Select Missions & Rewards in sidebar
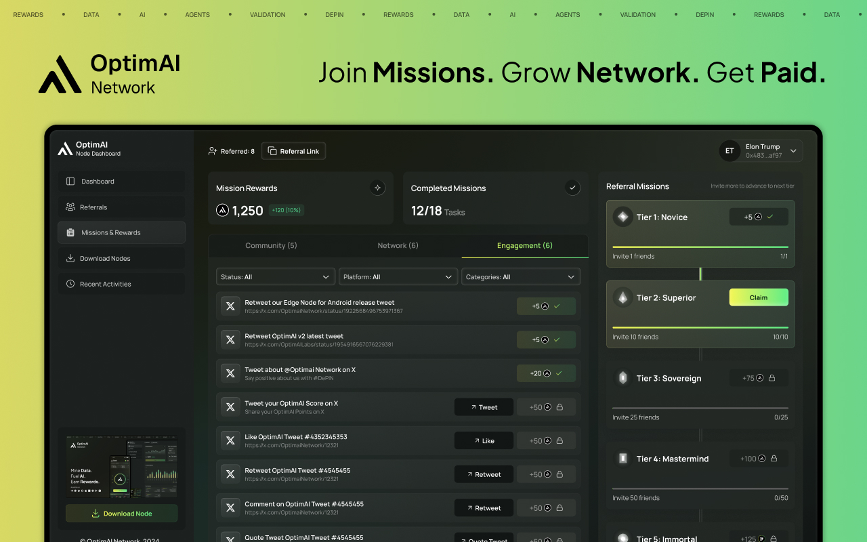867x542 pixels. 121,232
